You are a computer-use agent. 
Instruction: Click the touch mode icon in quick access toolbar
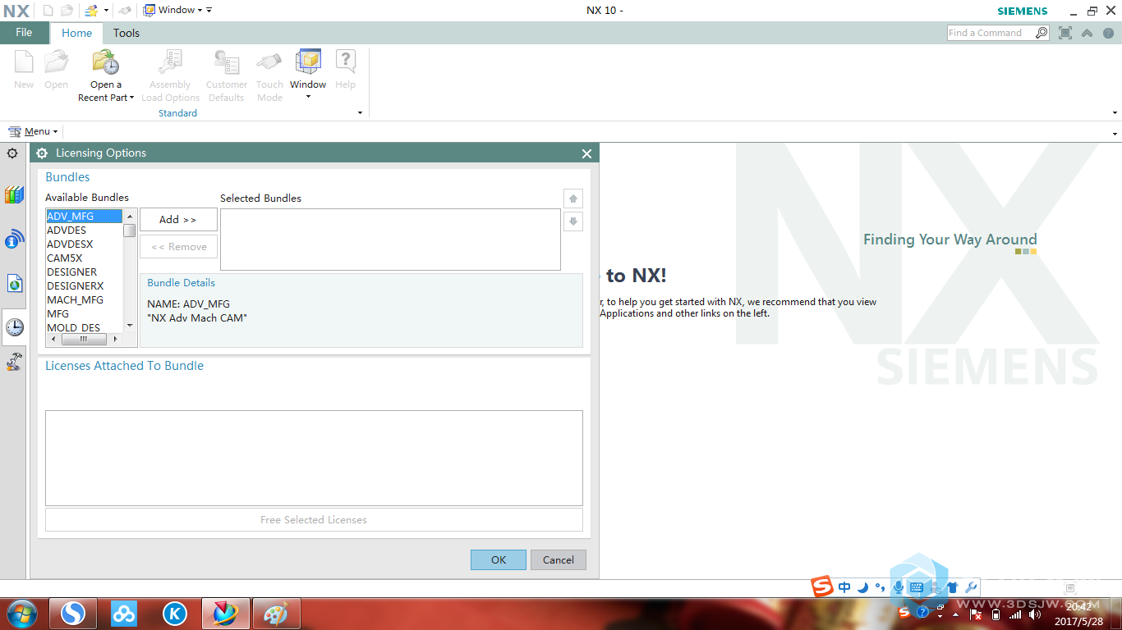125,11
